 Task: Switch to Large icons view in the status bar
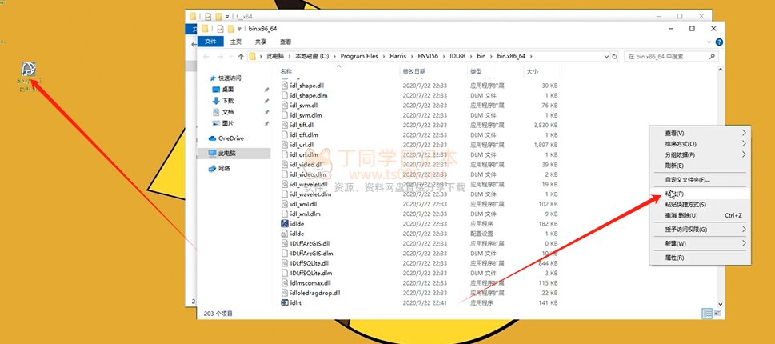coord(717,314)
